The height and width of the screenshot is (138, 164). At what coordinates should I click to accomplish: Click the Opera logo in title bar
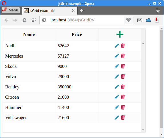(x=4, y=3)
